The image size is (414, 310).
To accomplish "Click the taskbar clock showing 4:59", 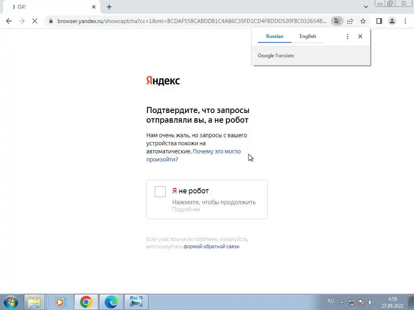I will [392, 302].
